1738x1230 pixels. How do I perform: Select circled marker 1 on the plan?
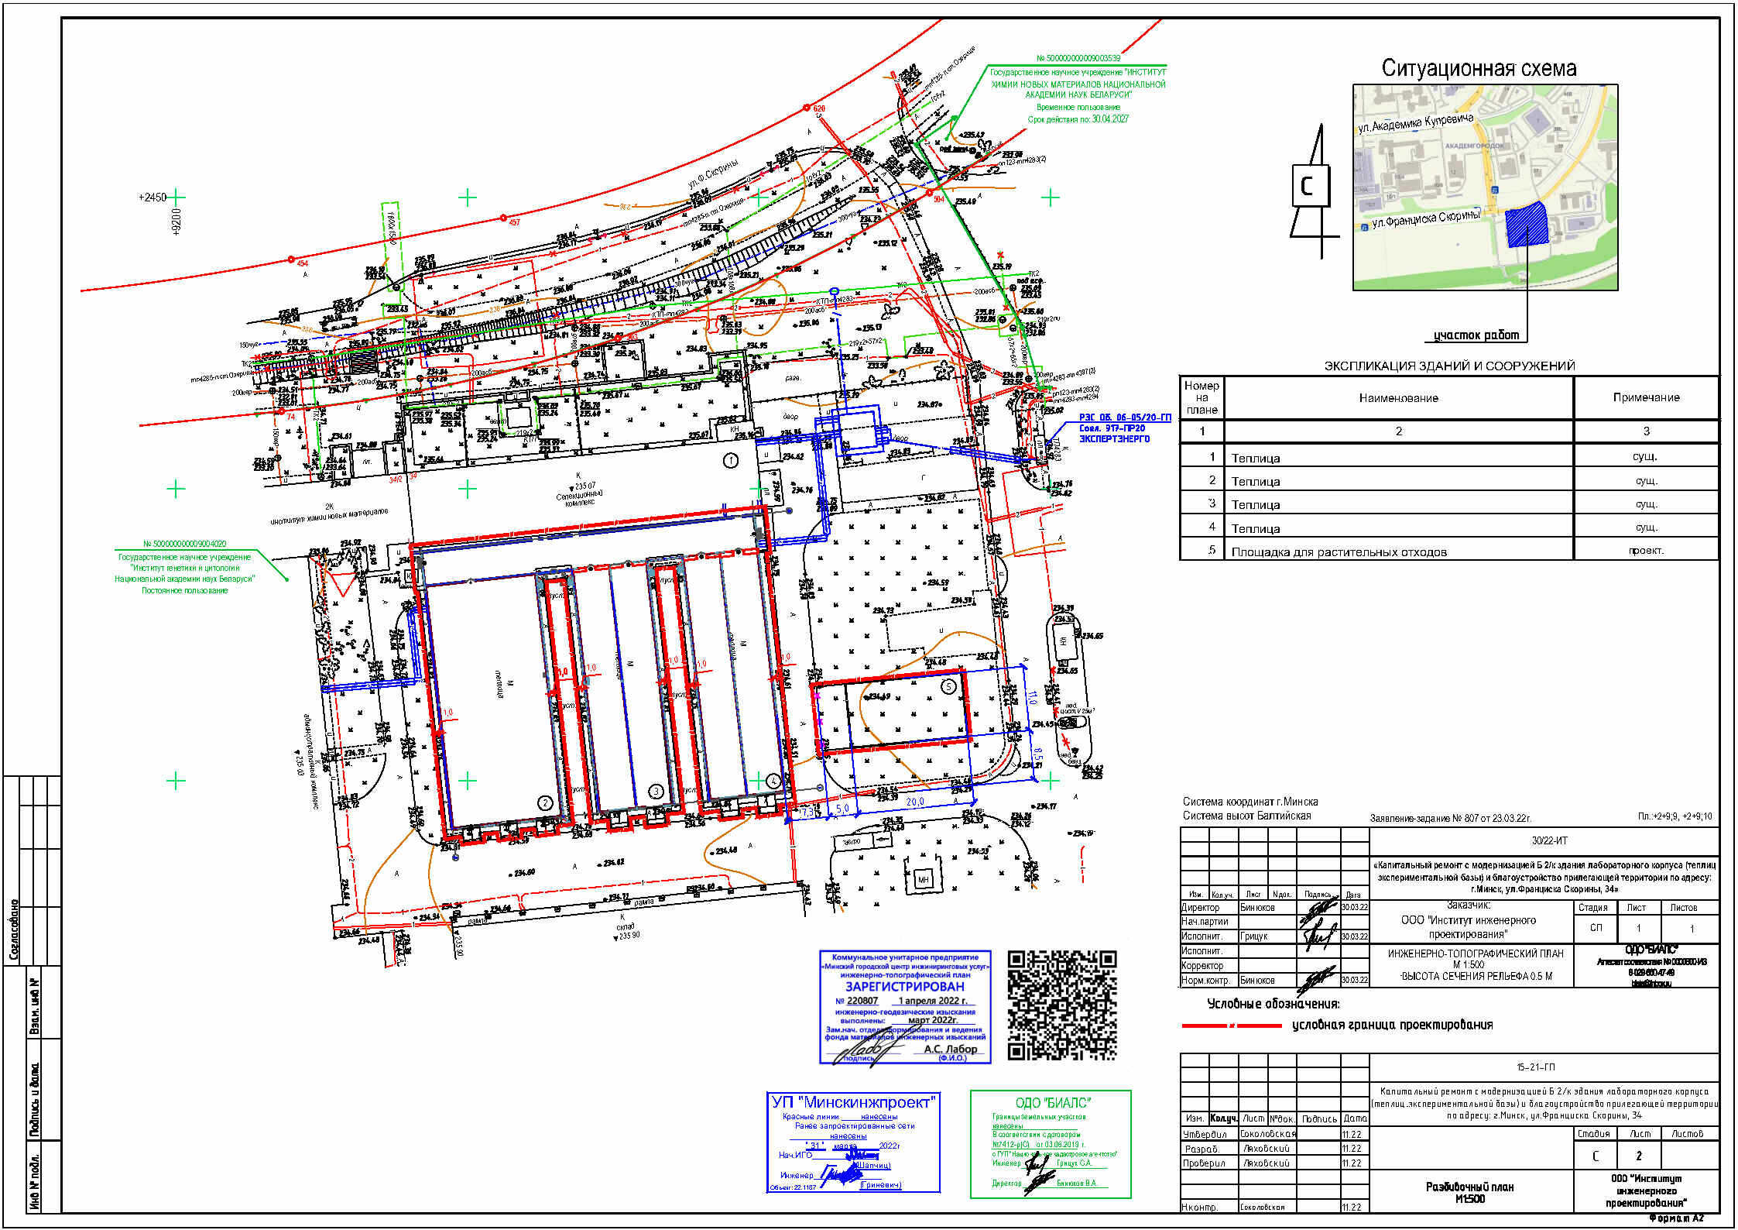point(730,461)
